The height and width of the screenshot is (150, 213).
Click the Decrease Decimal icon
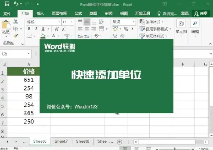pyautogui.click(x=122, y=36)
